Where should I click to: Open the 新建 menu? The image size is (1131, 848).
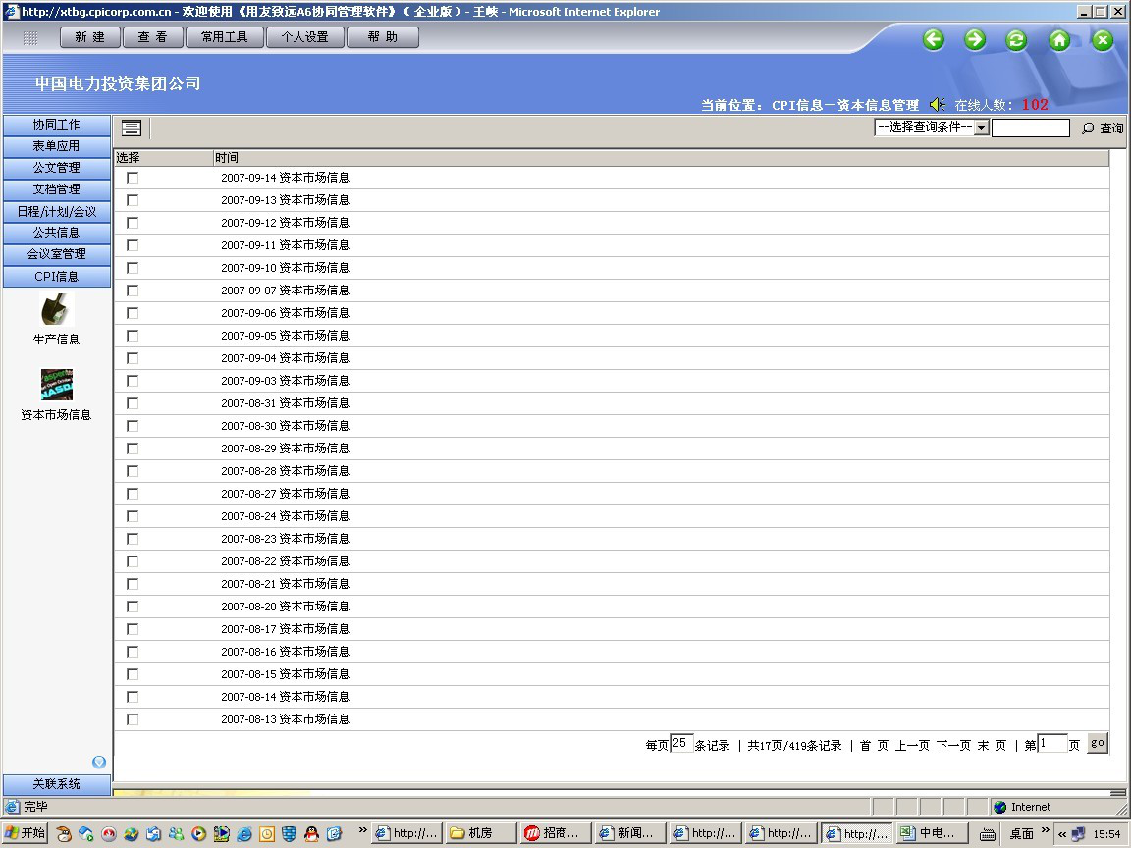90,37
